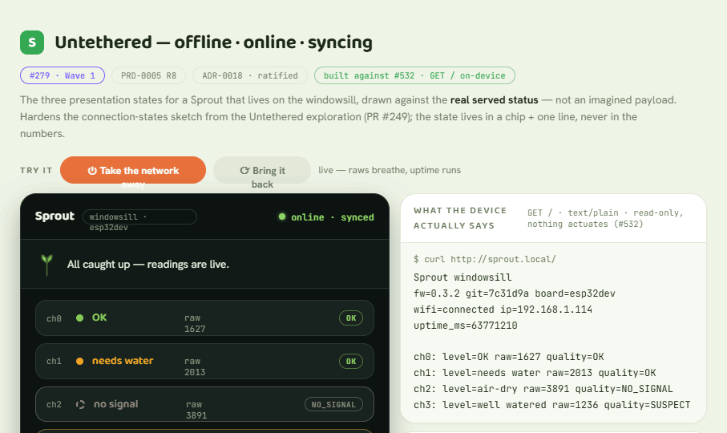Click GET / · text/plain · read-only note
This screenshot has height=433, width=727.
tap(605, 218)
